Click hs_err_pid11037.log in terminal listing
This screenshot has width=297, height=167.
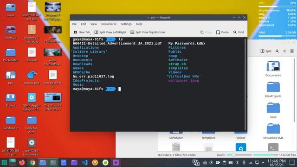coord(93,77)
